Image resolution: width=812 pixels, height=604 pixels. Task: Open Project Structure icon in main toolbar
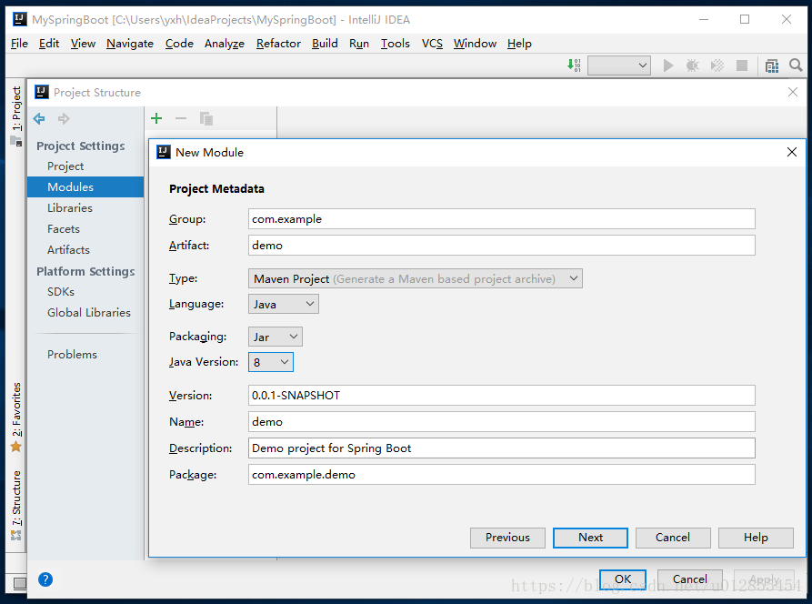coord(772,65)
